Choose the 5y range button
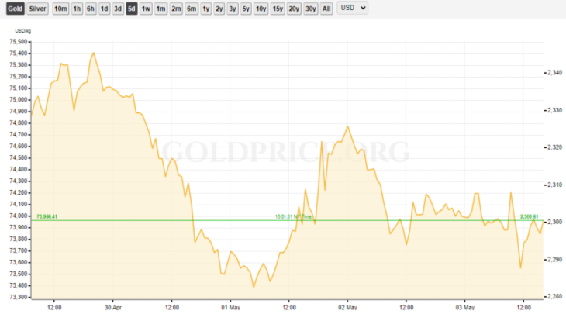The height and width of the screenshot is (314, 566). [246, 9]
